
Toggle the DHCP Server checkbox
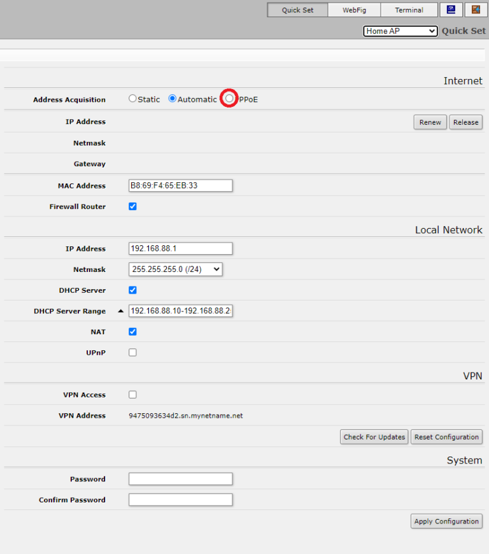pos(132,290)
